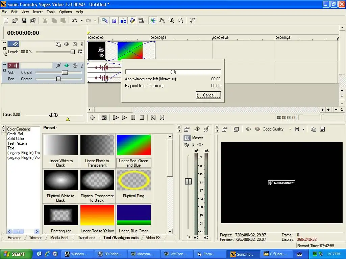
Task: Click the track 1 Level slider handle
Action: point(73,52)
